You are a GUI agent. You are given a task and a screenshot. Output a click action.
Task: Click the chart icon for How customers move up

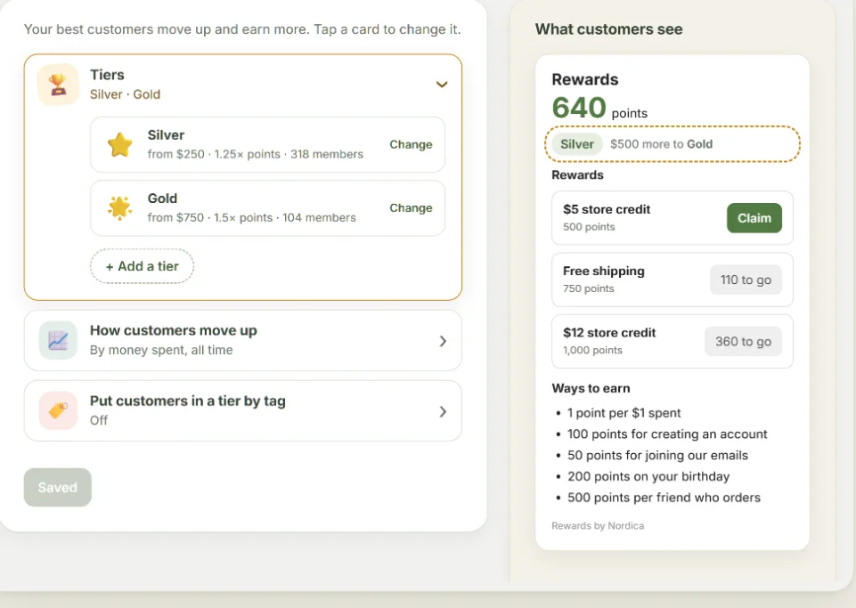pos(58,341)
